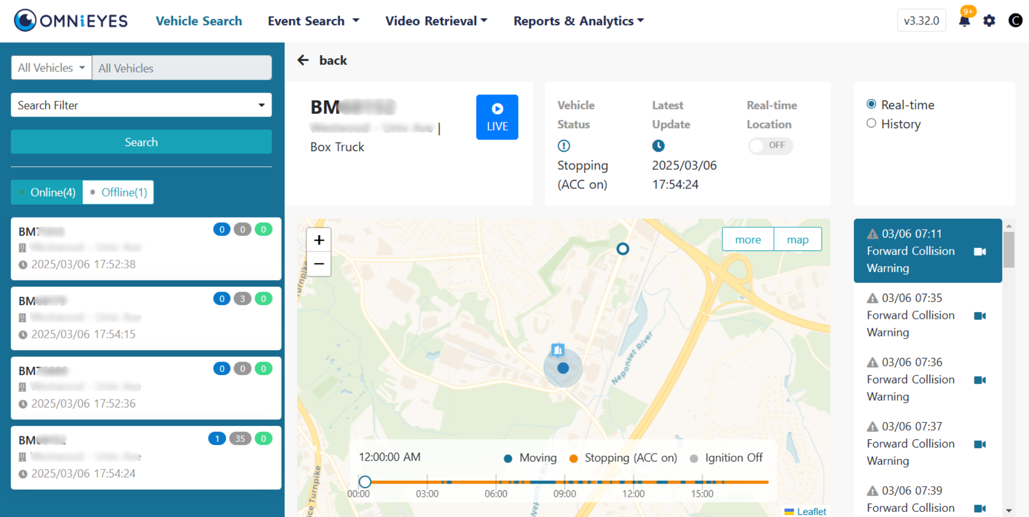This screenshot has height=517, width=1029.
Task: Zoom out on the map
Action: [319, 264]
